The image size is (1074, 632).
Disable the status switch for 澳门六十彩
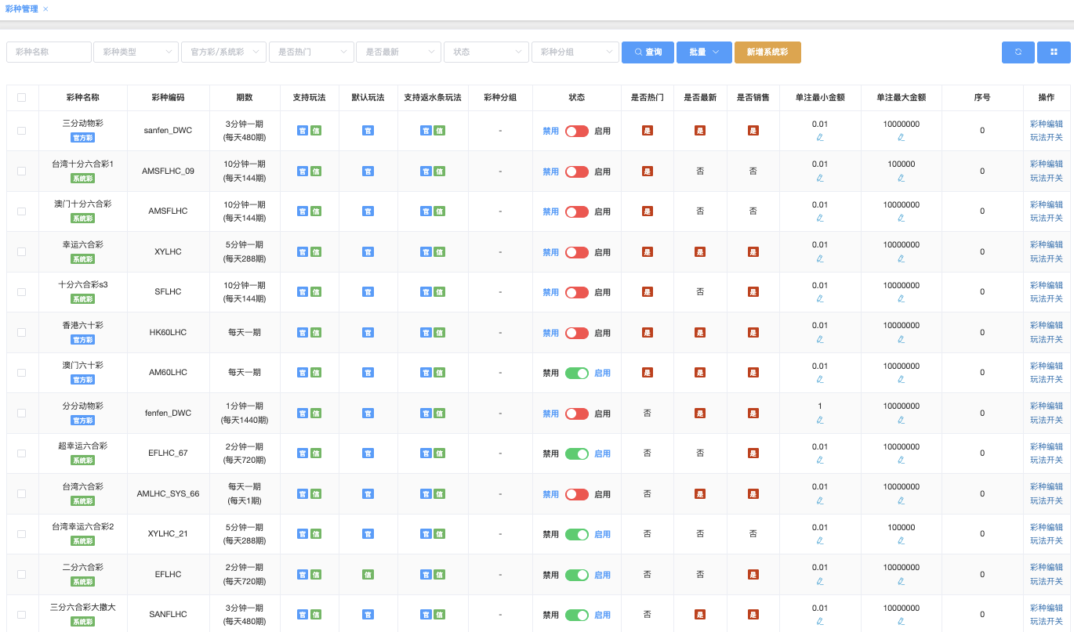pyautogui.click(x=576, y=374)
